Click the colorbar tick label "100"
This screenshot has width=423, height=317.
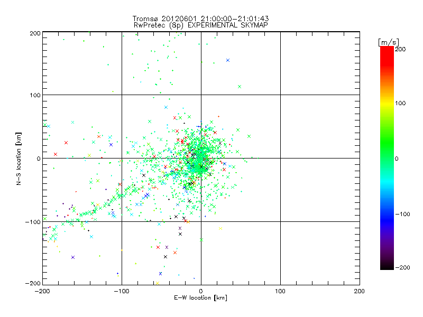[400, 103]
